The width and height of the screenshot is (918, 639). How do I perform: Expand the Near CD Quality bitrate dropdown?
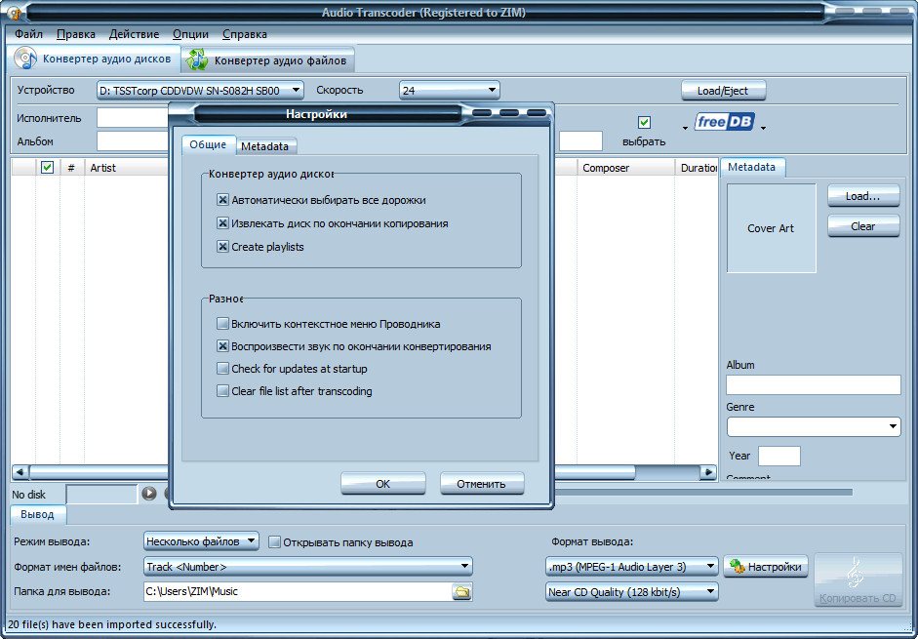pyautogui.click(x=709, y=592)
